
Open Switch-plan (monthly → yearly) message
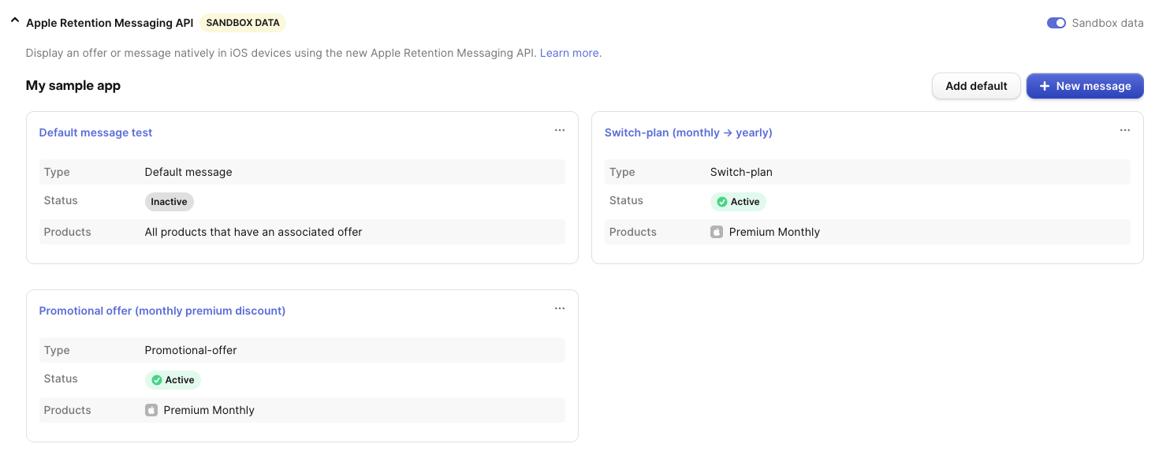point(688,132)
